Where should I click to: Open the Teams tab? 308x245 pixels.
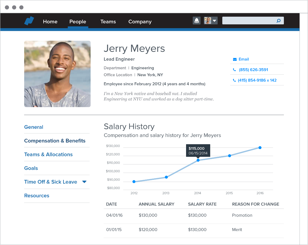point(108,22)
